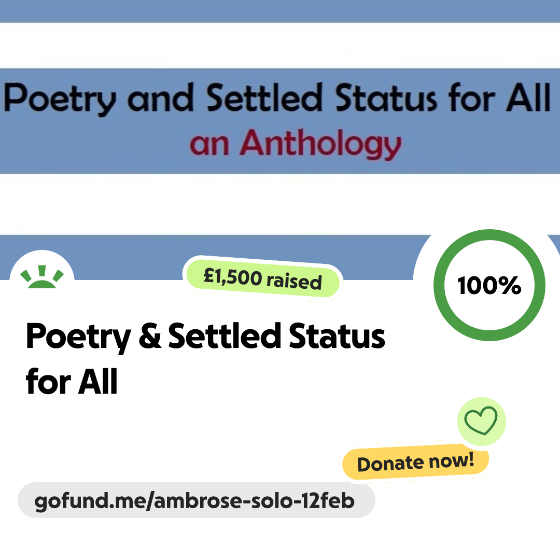Open the gofund.me/ambrose-solo-12feb link
Image resolution: width=560 pixels, height=560 pixels.
pos(195,501)
